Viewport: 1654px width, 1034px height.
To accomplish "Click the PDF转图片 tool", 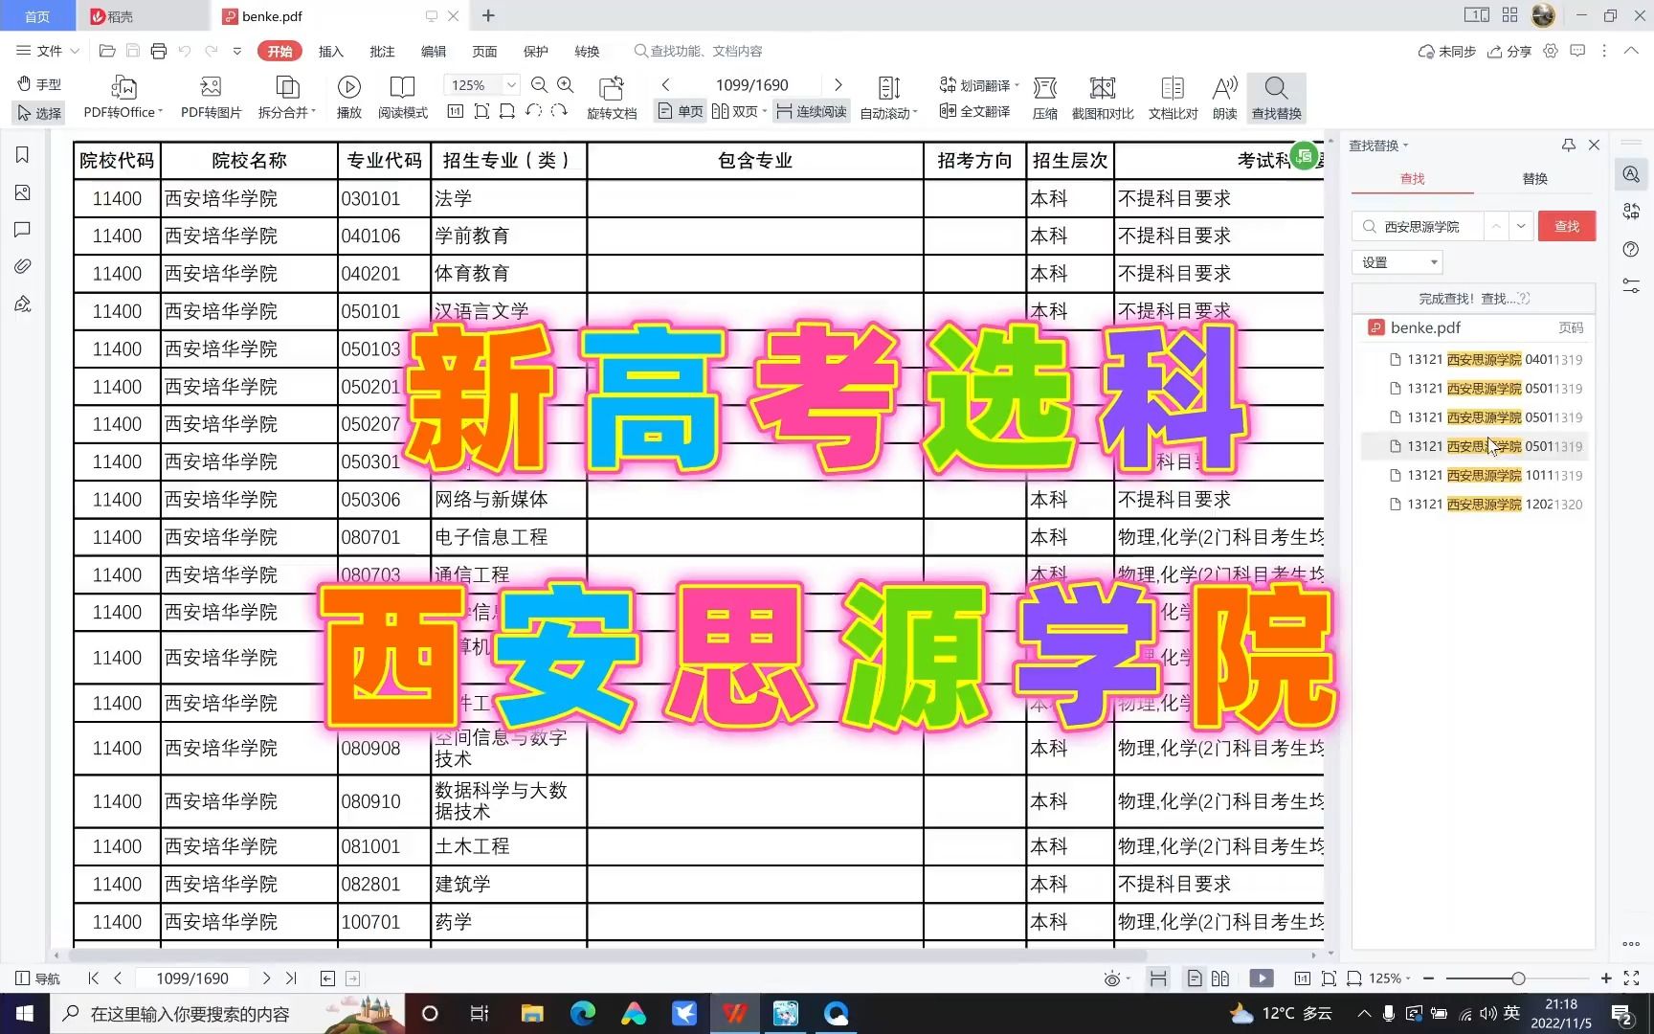I will 211,98.
